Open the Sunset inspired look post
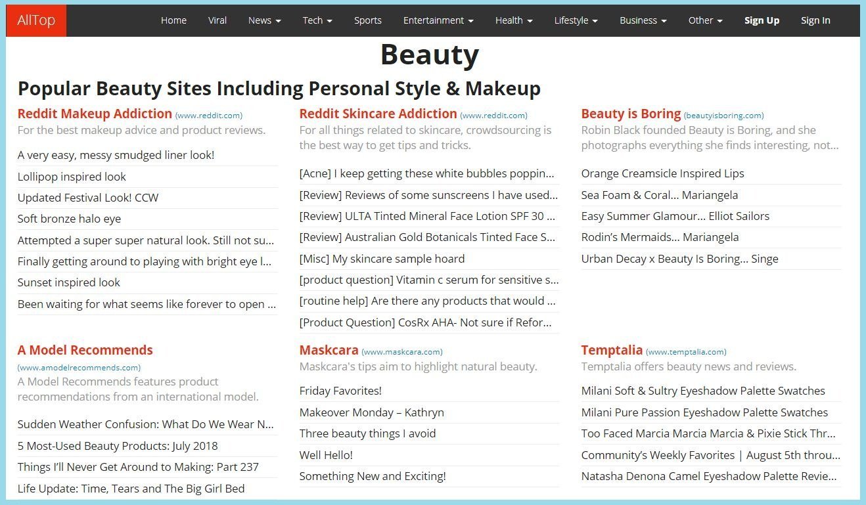The width and height of the screenshot is (866, 505). click(x=68, y=282)
